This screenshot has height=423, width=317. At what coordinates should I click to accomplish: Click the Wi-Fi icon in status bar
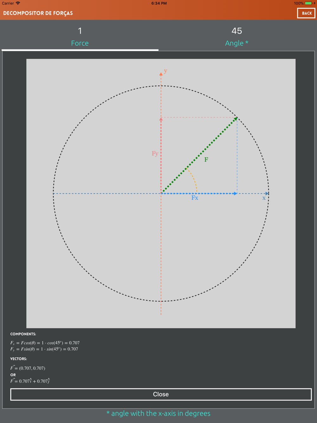[18, 3]
